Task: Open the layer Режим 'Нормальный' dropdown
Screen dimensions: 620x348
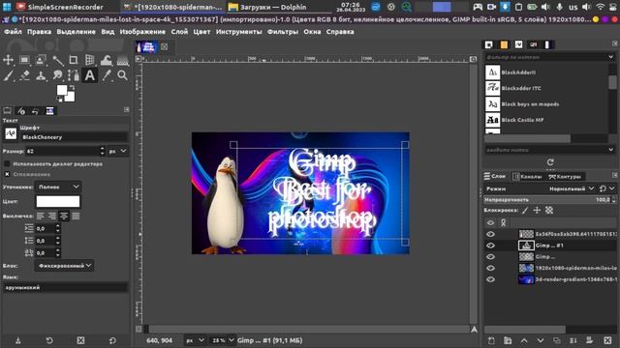Action: [x=571, y=188]
